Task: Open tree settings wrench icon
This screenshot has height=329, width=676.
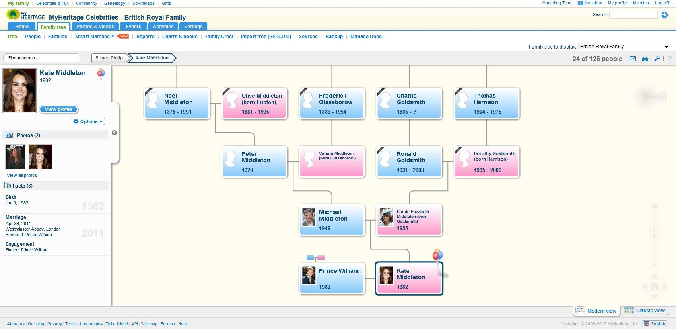Action: pos(657,59)
